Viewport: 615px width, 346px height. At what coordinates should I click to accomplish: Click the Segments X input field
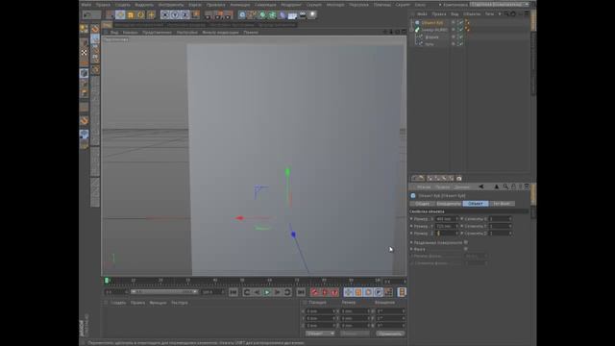(x=500, y=219)
